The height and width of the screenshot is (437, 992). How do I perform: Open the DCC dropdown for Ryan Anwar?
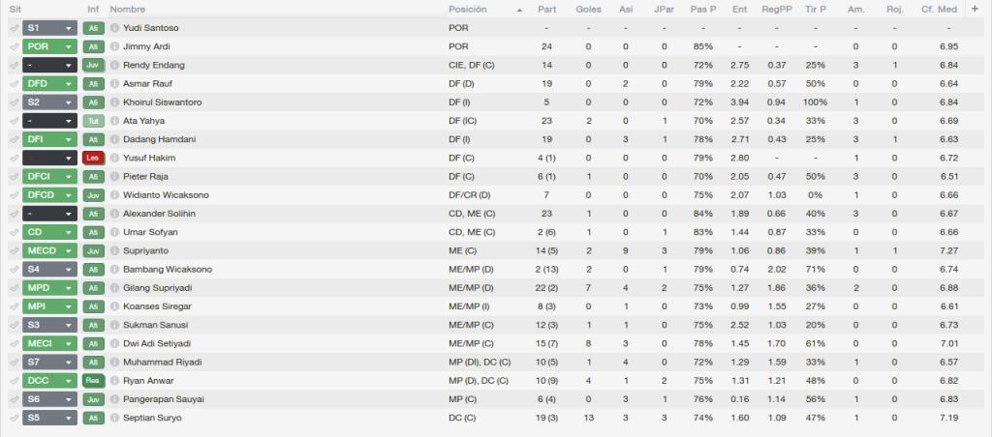(50, 381)
